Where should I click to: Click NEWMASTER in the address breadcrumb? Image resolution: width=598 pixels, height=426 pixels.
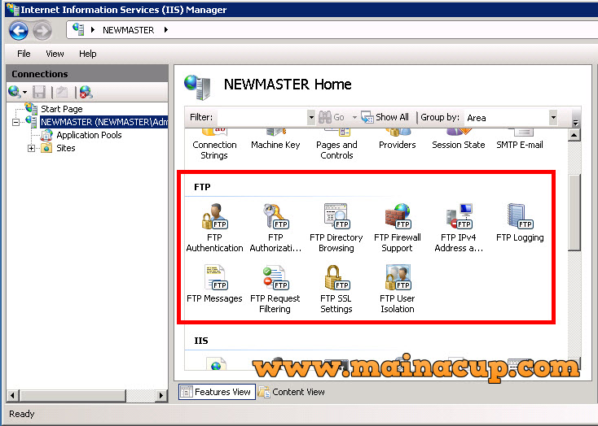tap(129, 30)
